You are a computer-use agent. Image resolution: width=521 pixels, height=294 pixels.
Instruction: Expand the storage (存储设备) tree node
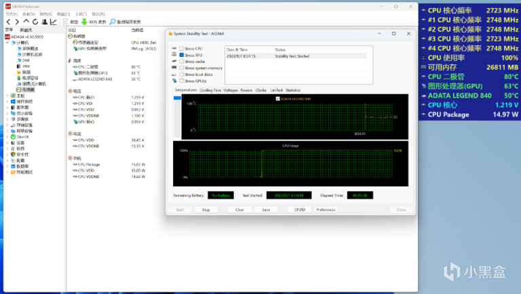pyautogui.click(x=7, y=125)
